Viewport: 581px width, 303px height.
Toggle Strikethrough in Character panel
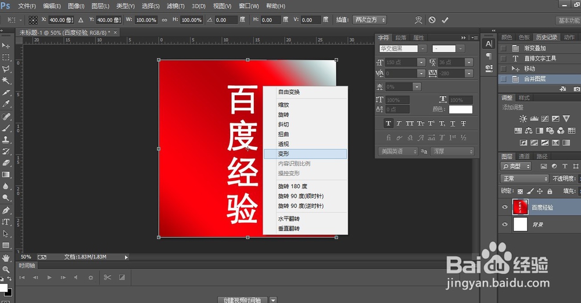pyautogui.click(x=463, y=124)
